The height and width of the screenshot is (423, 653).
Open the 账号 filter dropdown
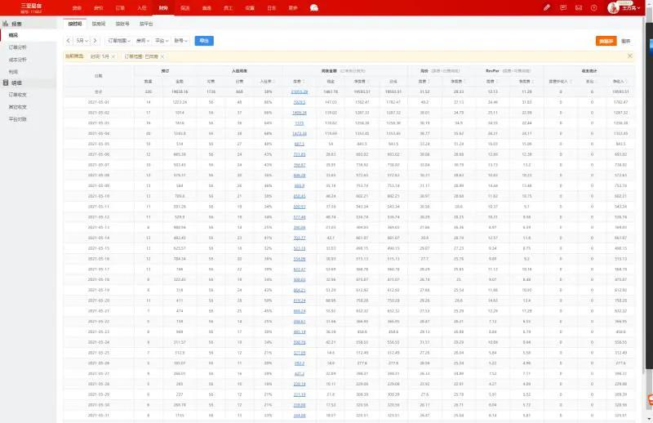point(180,41)
